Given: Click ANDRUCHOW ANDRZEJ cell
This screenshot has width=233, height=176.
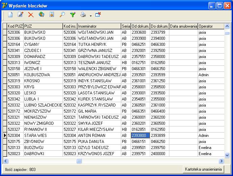Looking at the screenshot, I should (99, 75).
